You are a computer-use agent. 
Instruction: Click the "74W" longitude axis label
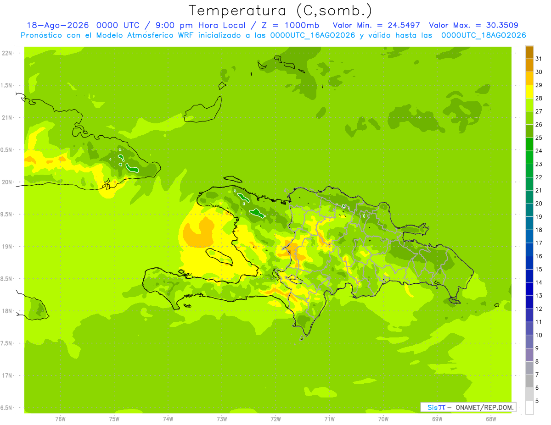tap(168, 419)
